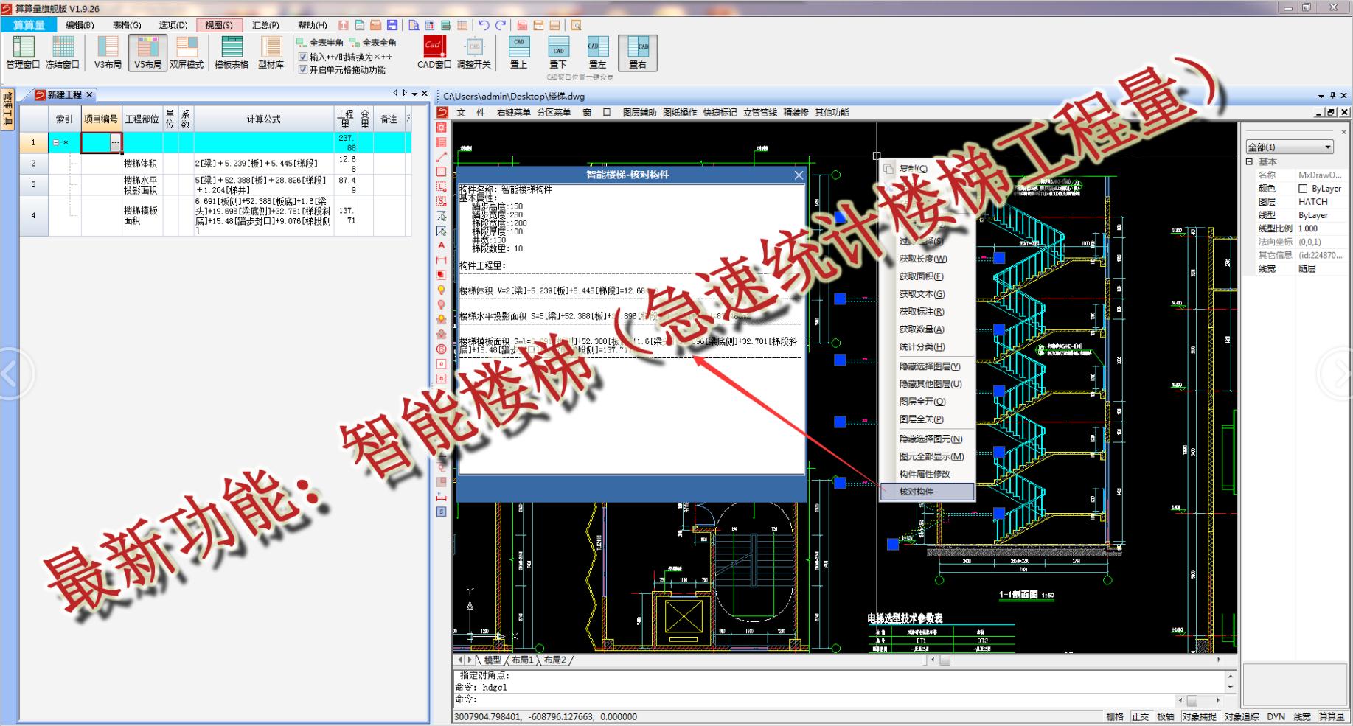Click the 全表半角 option
This screenshot has width=1353, height=726.
click(320, 43)
